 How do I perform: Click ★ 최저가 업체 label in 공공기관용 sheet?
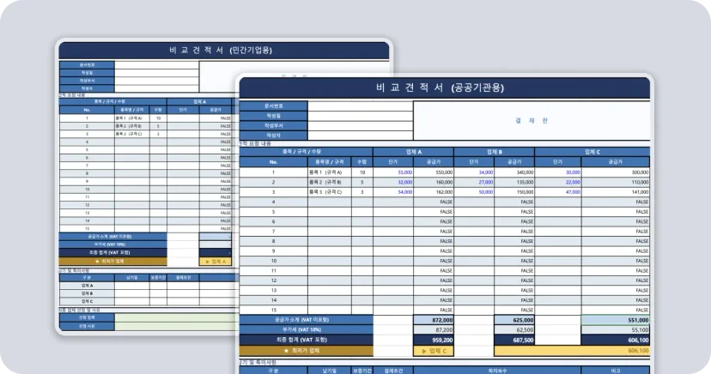(306, 351)
